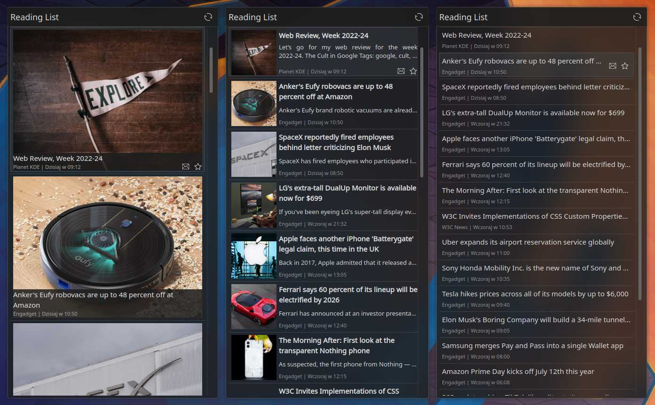Click 'Ferrari has announced at an investor' summary

348,313
